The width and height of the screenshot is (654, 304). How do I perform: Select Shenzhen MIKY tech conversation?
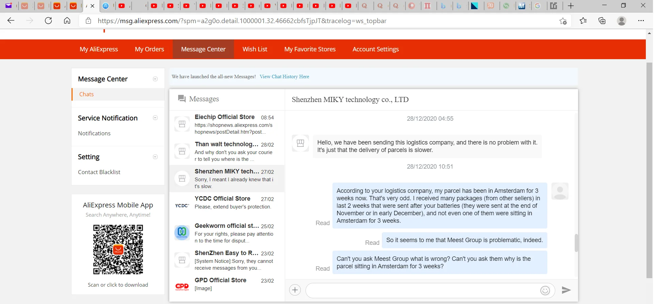tap(227, 179)
